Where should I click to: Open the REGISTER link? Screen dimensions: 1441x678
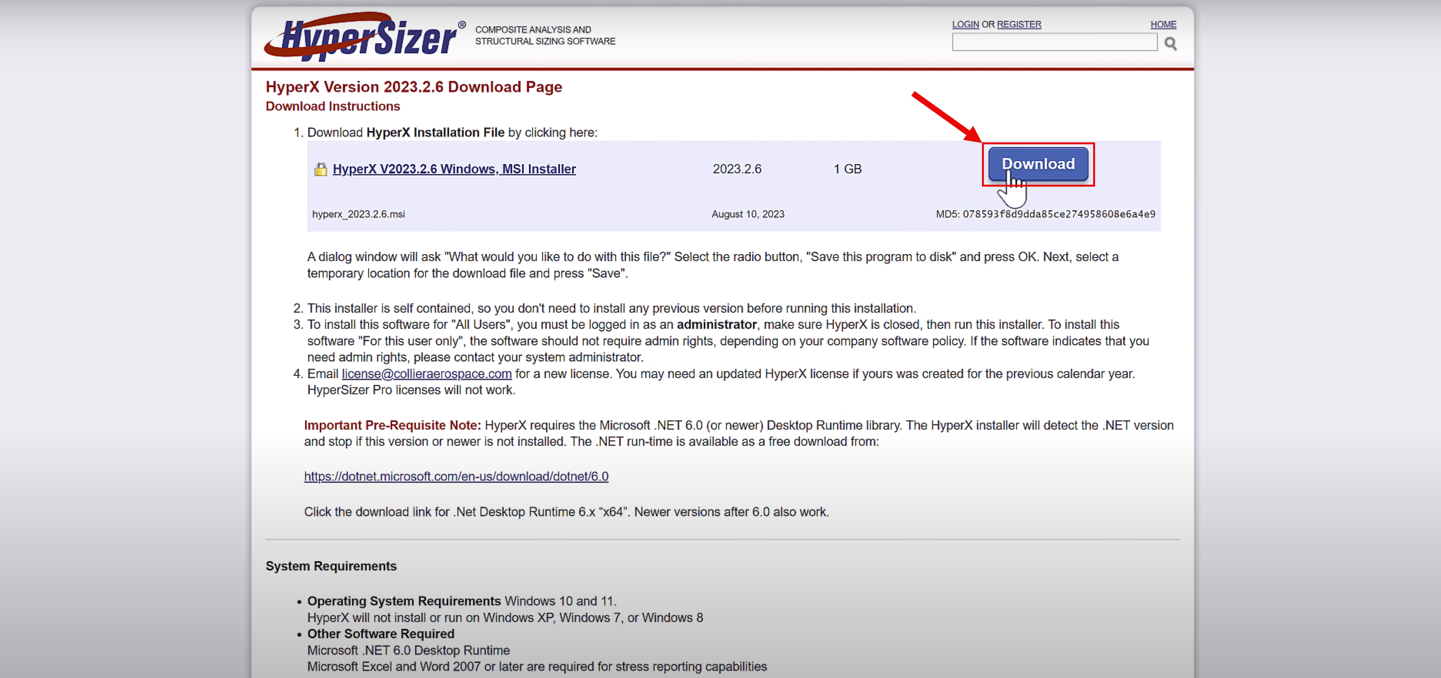[1019, 25]
